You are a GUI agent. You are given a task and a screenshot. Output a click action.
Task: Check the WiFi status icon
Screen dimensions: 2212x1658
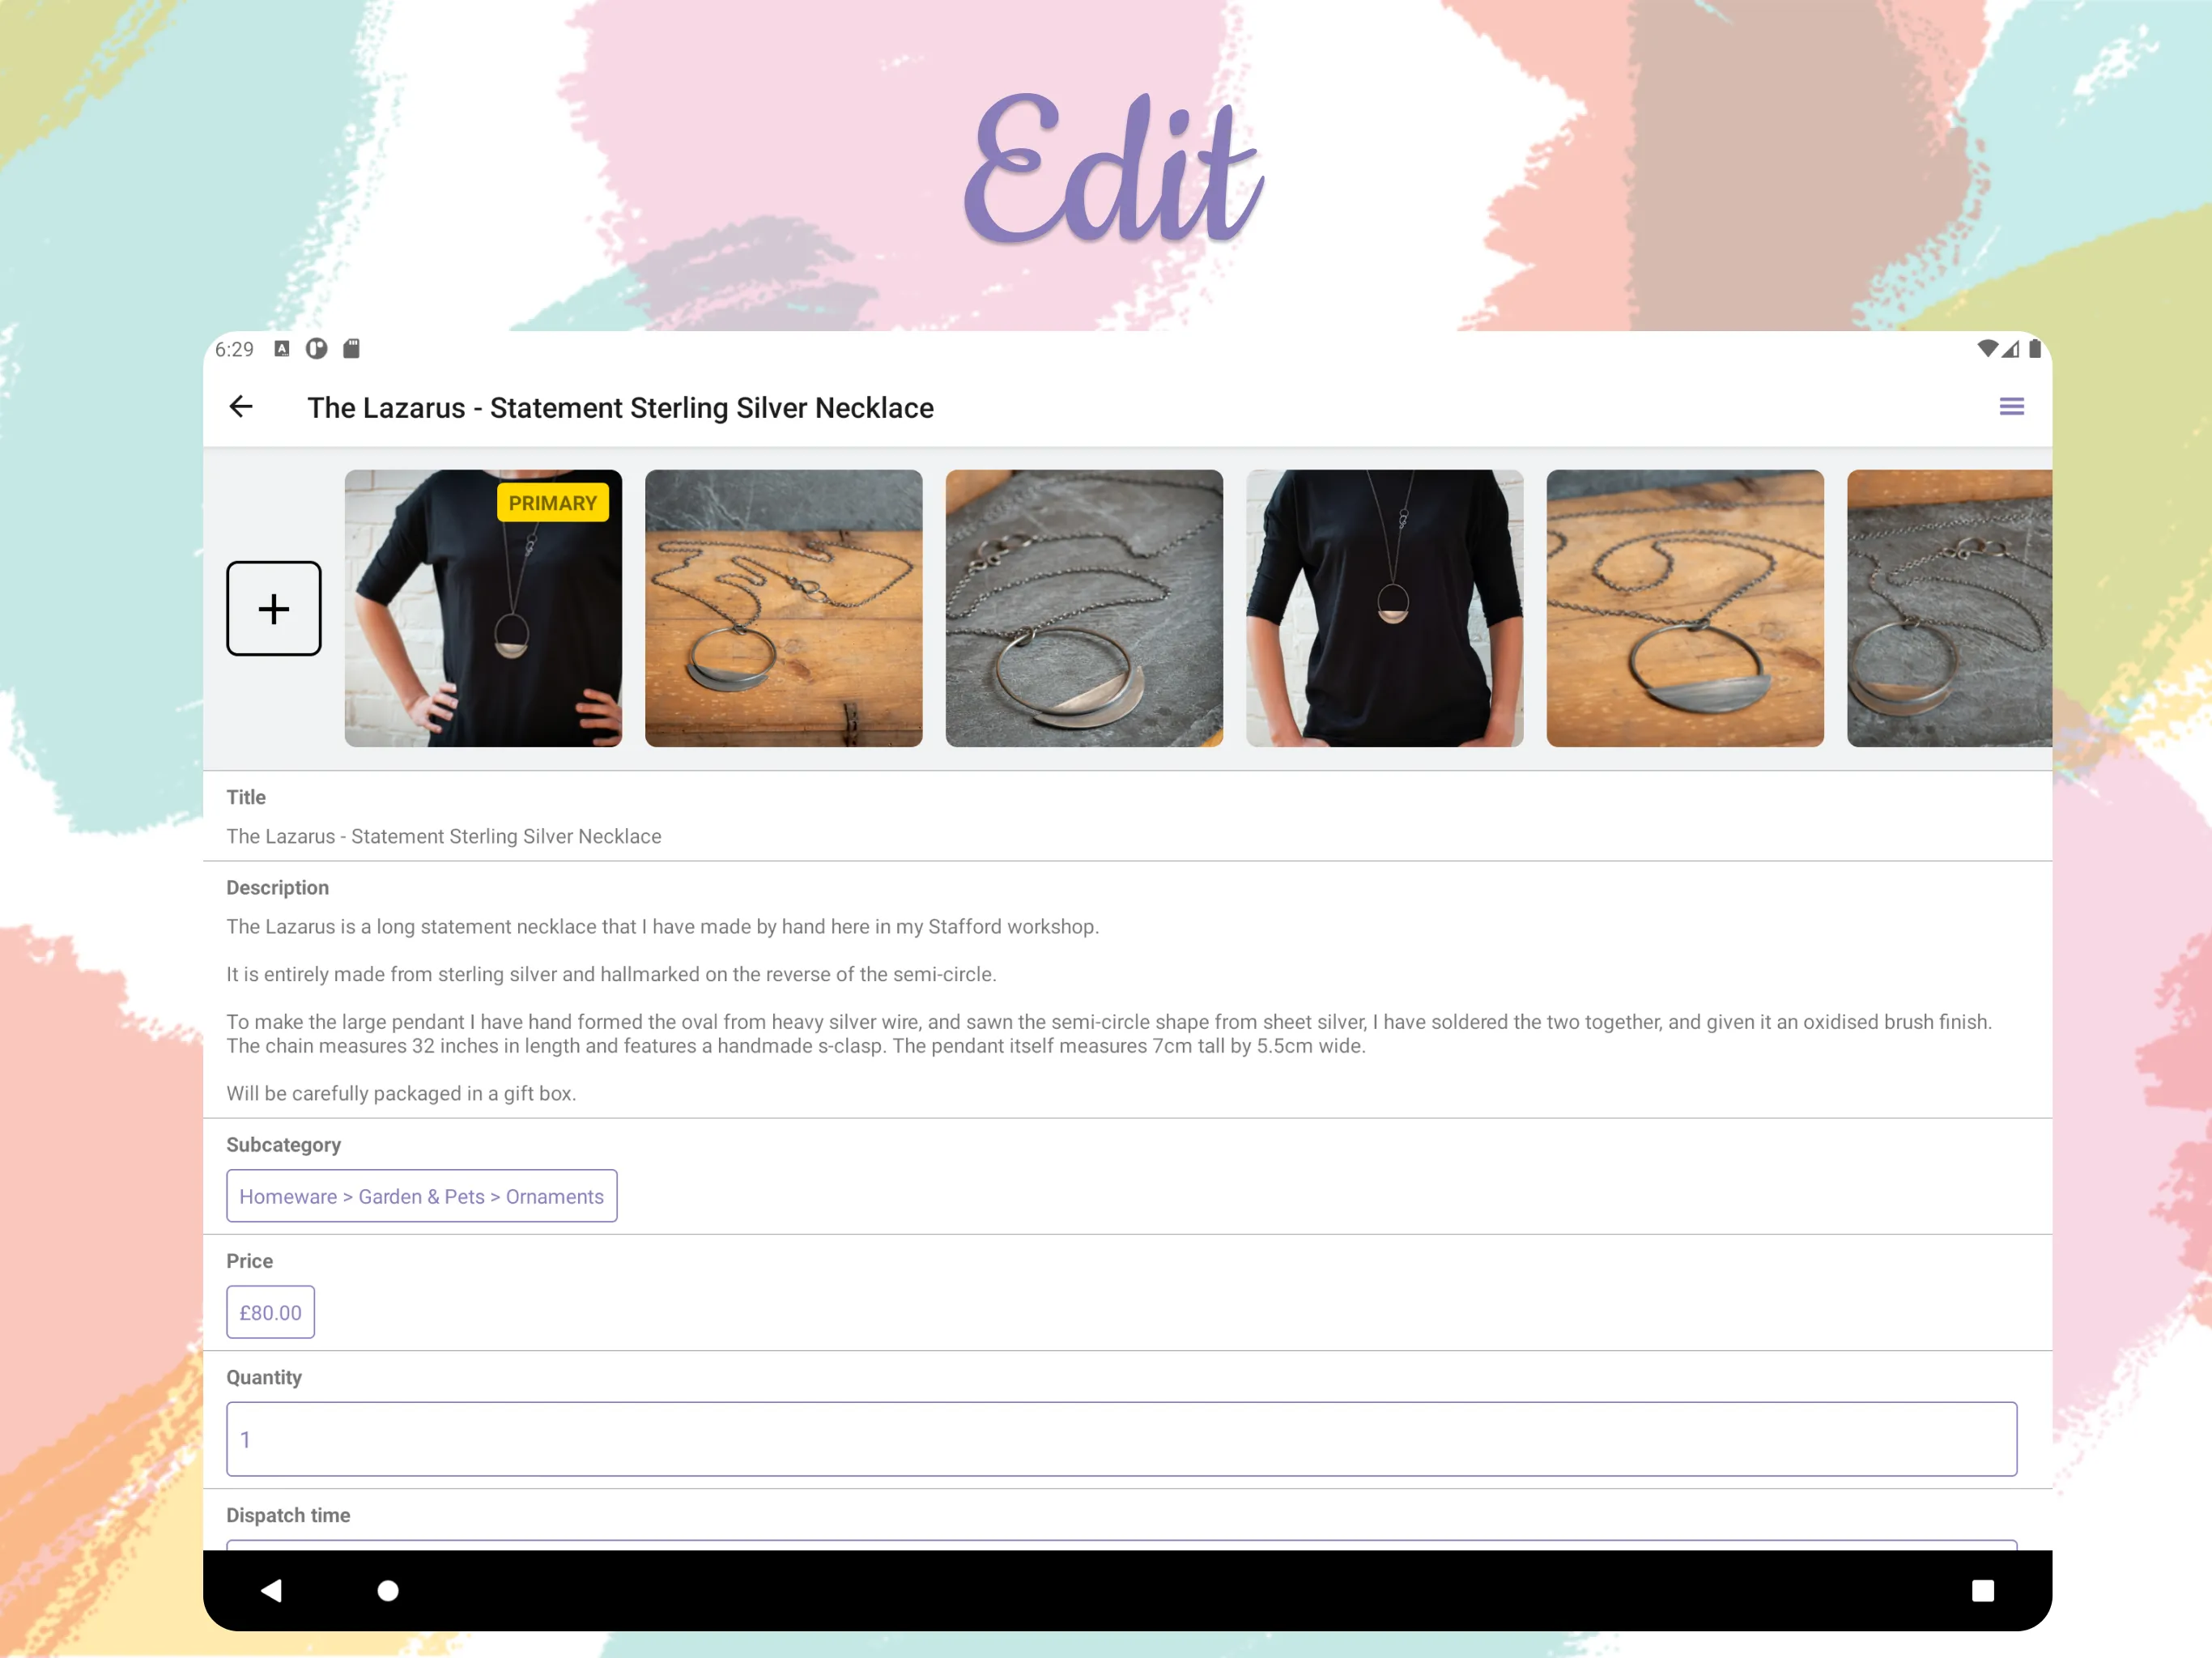coord(1987,349)
